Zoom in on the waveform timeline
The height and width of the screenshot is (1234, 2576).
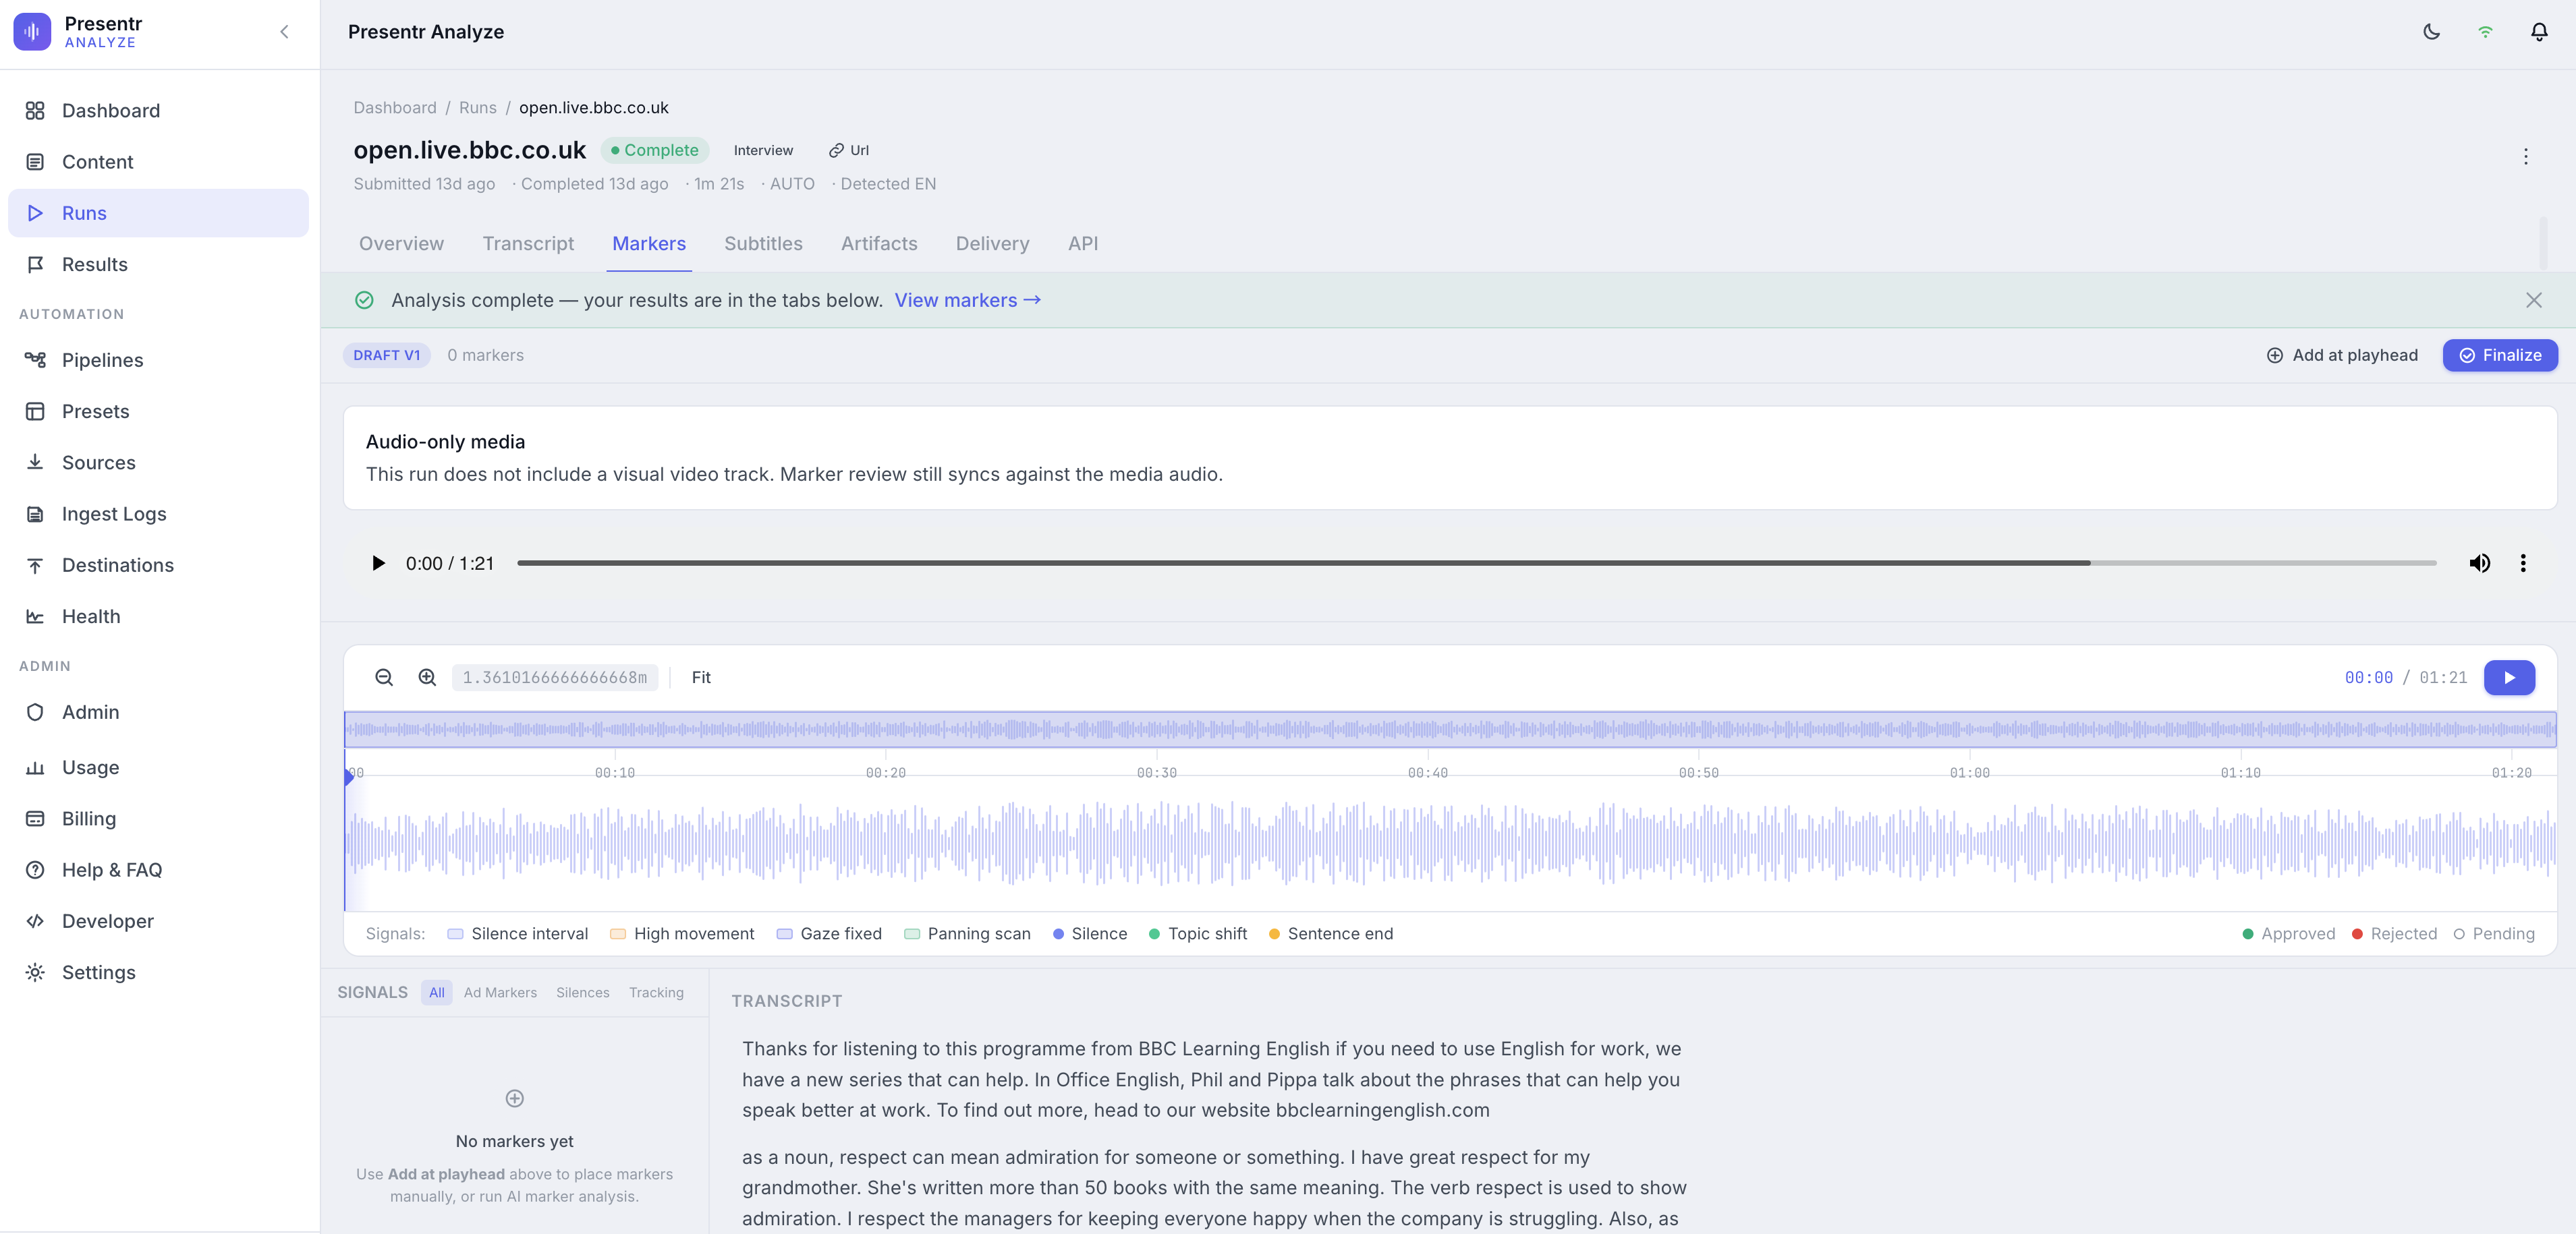(427, 678)
